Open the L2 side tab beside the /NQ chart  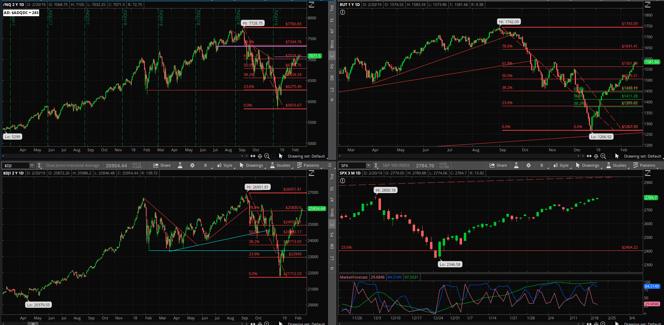(x=332, y=90)
